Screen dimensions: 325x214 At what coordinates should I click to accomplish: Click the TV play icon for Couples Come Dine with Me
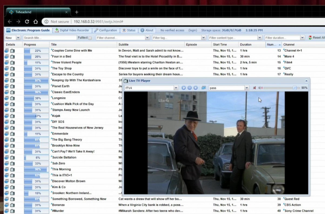pyautogui.click(x=12, y=50)
